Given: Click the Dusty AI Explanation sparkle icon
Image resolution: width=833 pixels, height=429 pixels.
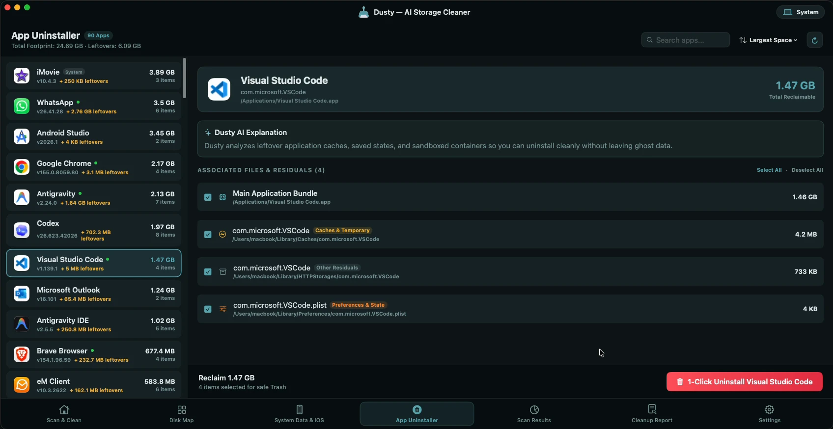Looking at the screenshot, I should 208,133.
